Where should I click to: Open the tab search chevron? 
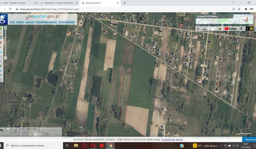pyautogui.click(x=233, y=3)
